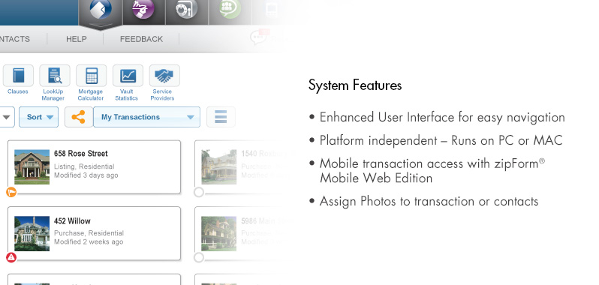Click the '452 Willow' title
The image size is (599, 285).
pos(72,221)
